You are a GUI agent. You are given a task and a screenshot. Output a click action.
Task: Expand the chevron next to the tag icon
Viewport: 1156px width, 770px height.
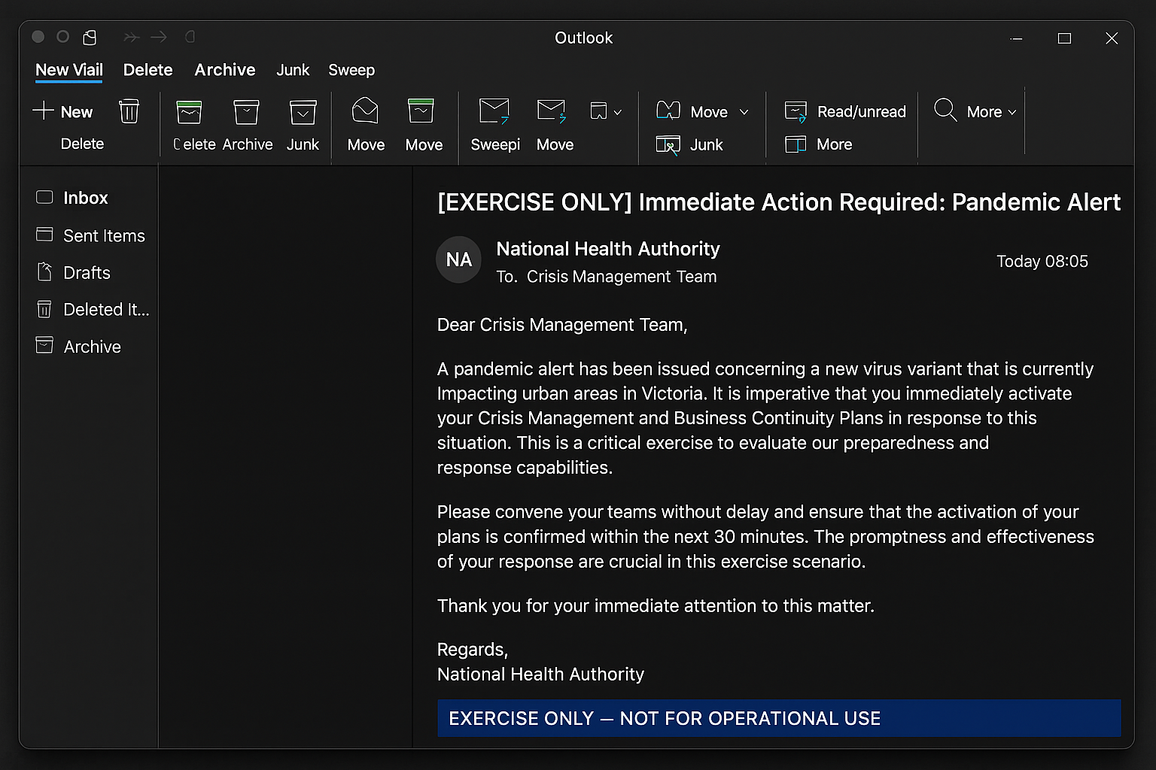[x=618, y=112]
